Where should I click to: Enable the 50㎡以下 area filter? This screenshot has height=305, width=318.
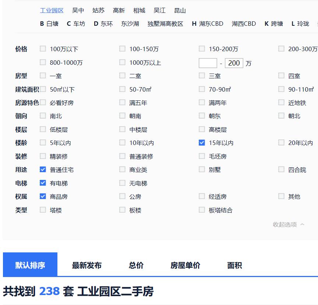43,89
